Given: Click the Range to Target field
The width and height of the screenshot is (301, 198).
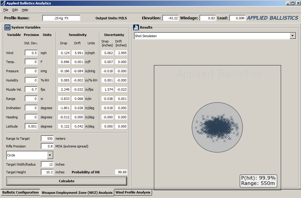Looking at the screenshot, I should pyautogui.click(x=47, y=139).
